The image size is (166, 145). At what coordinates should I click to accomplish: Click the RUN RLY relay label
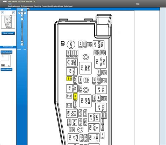101,90
